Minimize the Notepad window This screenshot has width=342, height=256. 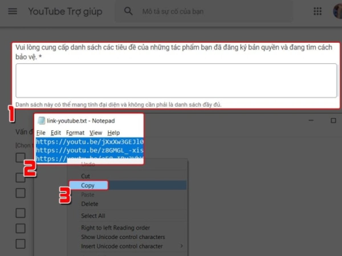(311, 121)
